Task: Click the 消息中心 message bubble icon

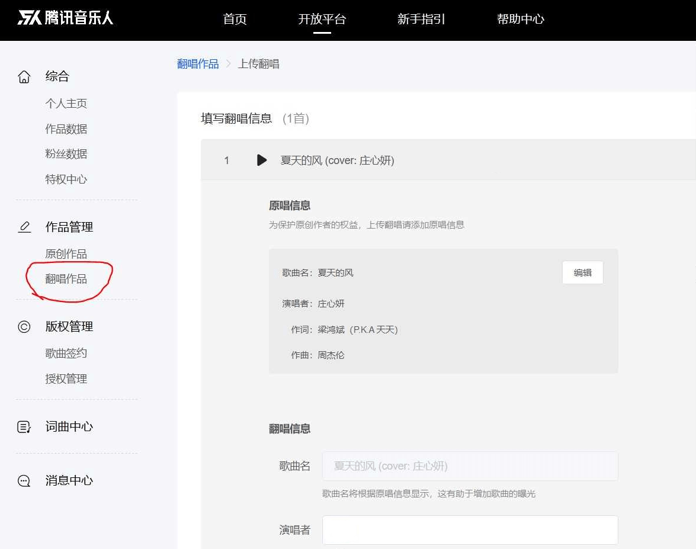Action: coord(24,480)
